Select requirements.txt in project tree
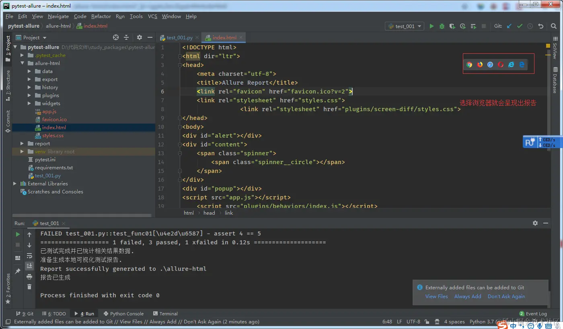Viewport: 563px width, 329px height. point(54,168)
